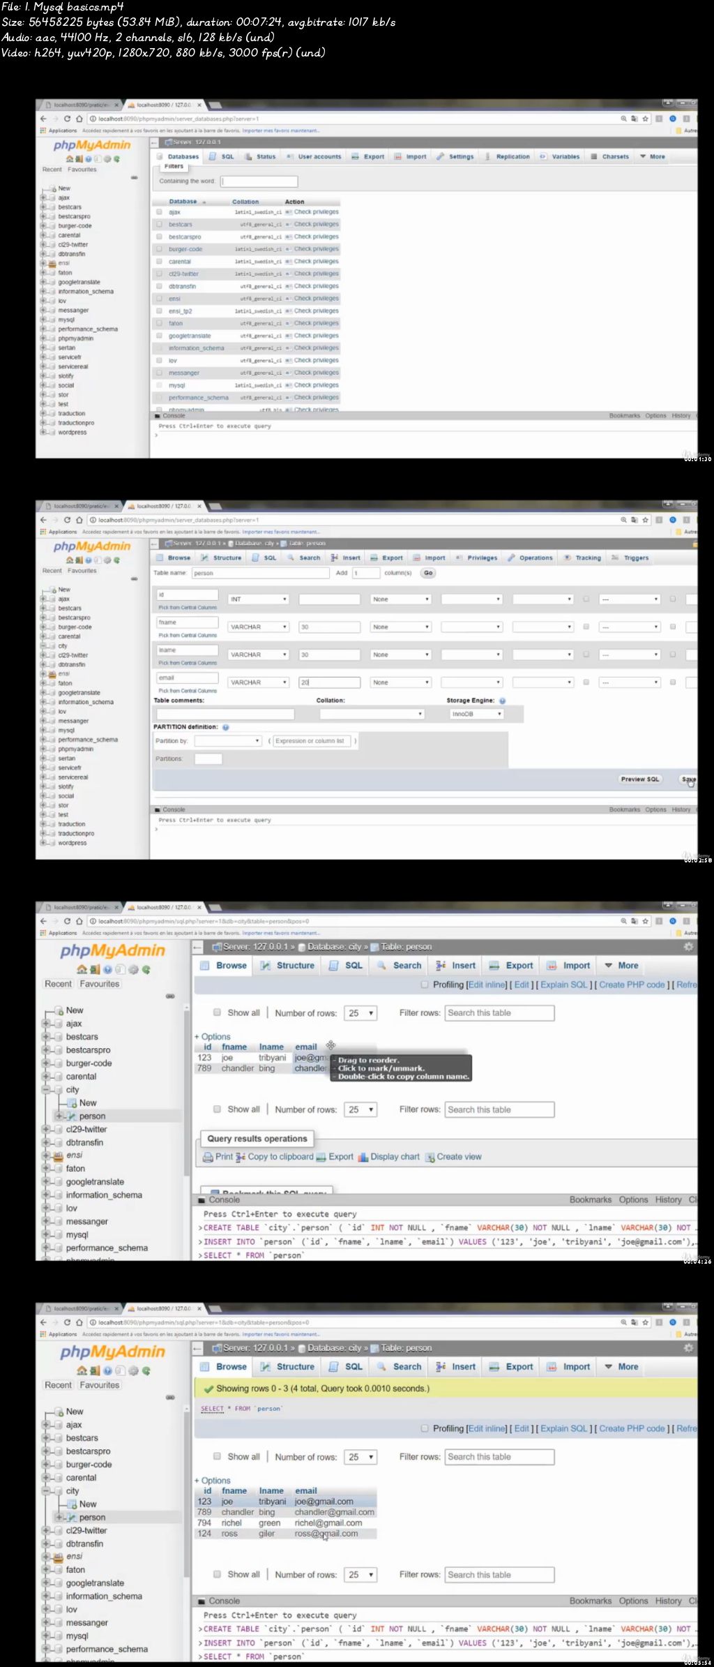
Task: Open the SQL tab in four-row results view
Action: click(x=346, y=1367)
